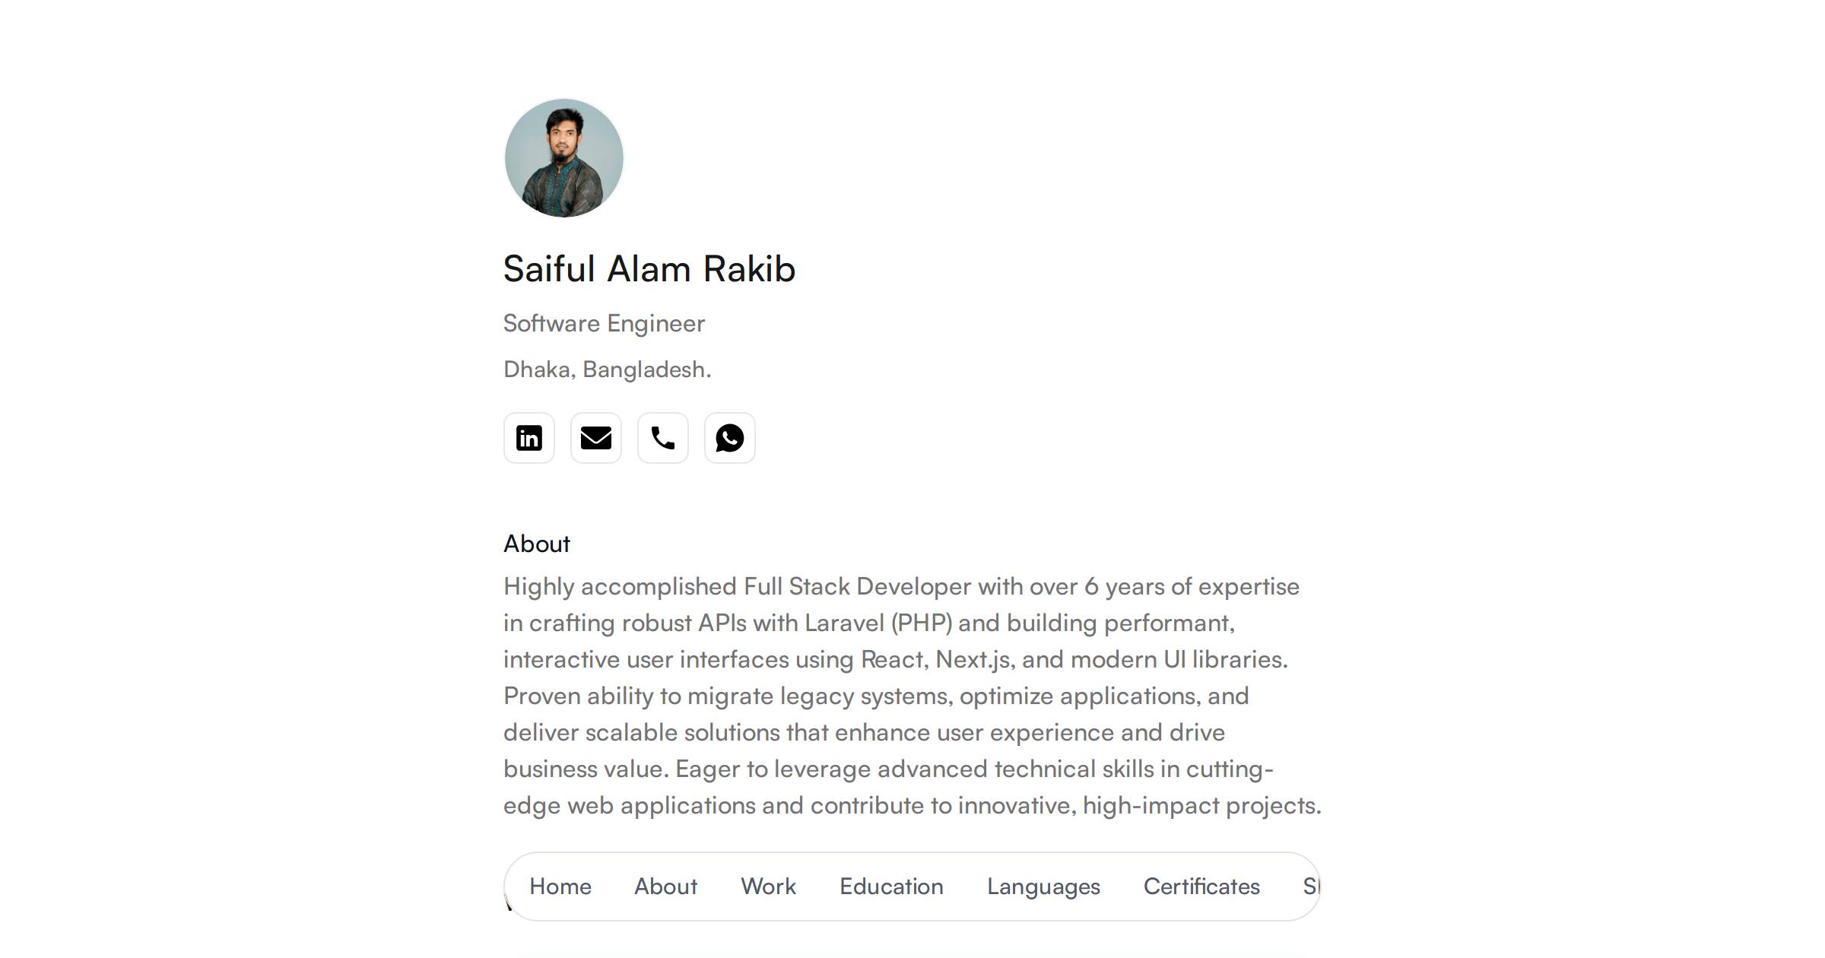Image resolution: width=1825 pixels, height=958 pixels.
Task: Jump to the Work section
Action: point(769,887)
